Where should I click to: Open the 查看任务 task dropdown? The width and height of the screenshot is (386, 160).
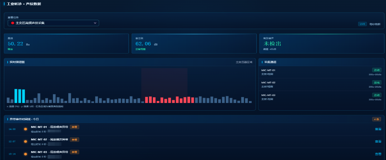click(53, 23)
